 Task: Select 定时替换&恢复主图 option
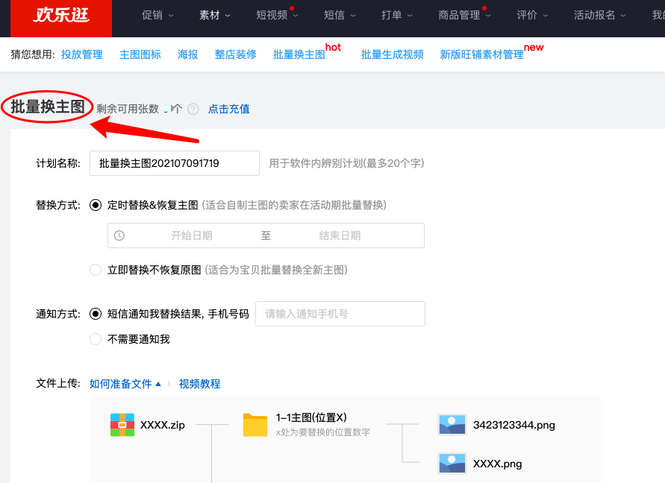(x=96, y=204)
